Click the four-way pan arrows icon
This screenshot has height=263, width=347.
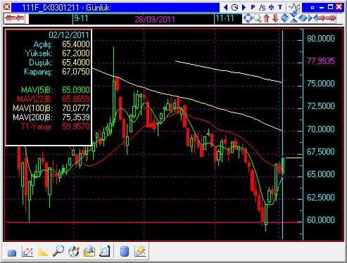pyautogui.click(x=248, y=18)
